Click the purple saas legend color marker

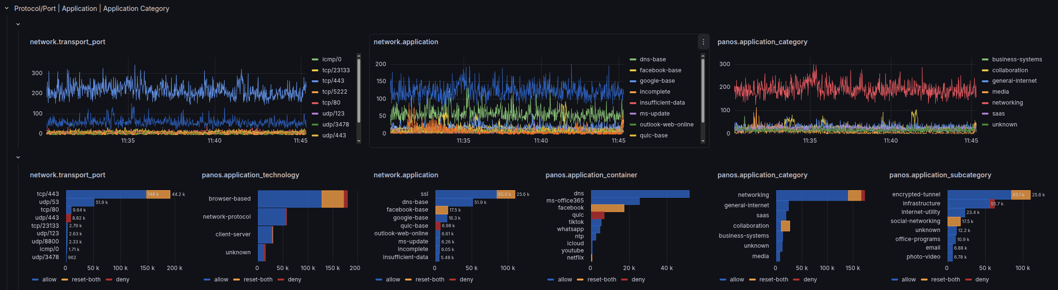[x=985, y=114]
